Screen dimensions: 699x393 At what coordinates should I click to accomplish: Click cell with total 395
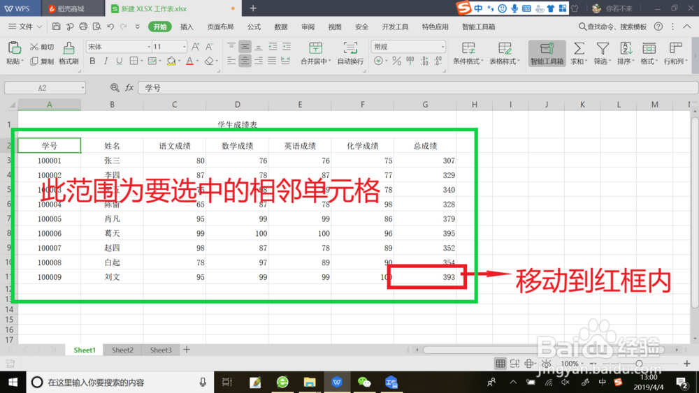[425, 234]
